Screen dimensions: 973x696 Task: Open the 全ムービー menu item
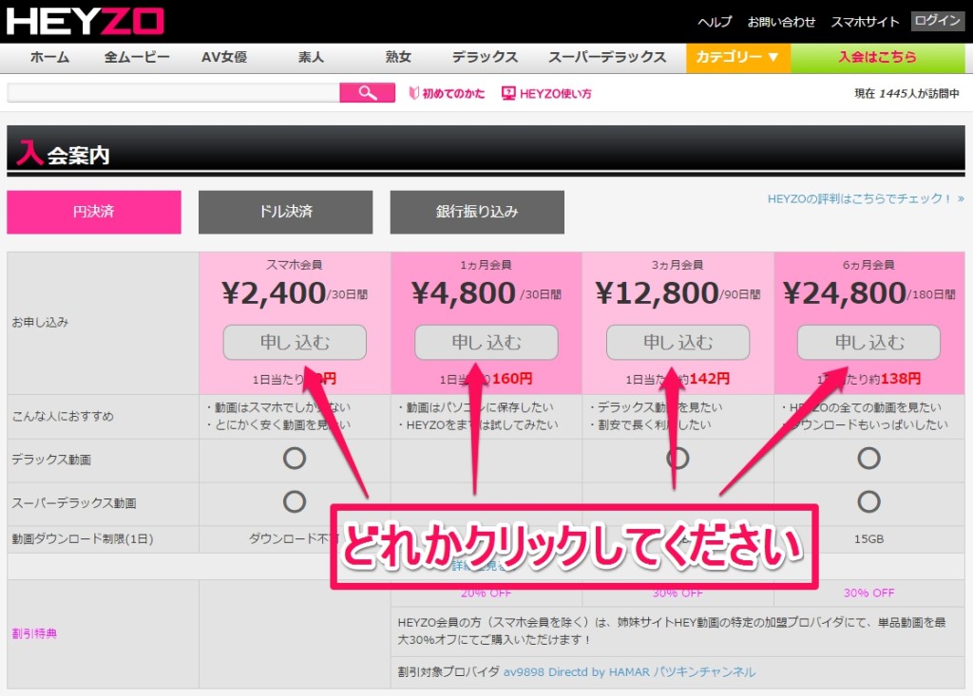[137, 57]
